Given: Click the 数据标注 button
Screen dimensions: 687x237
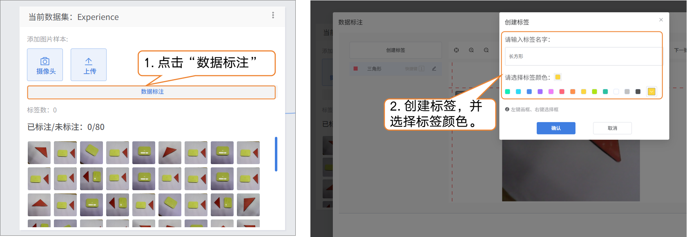Looking at the screenshot, I should click(152, 92).
